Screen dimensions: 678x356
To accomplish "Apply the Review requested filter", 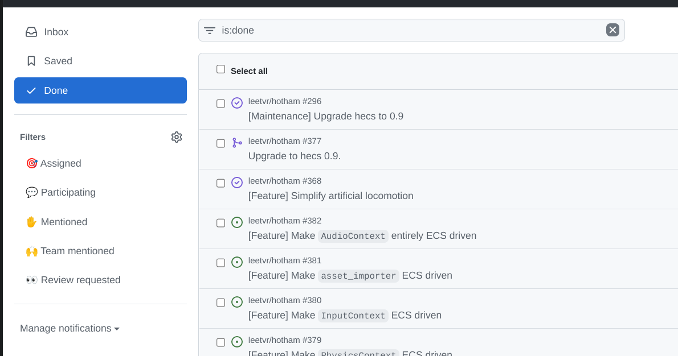I will pyautogui.click(x=73, y=280).
